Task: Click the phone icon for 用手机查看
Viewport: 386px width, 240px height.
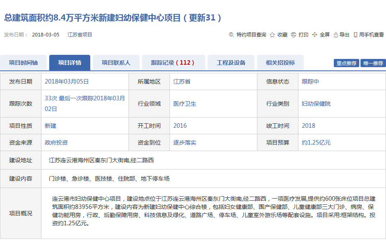Action: [x=355, y=35]
